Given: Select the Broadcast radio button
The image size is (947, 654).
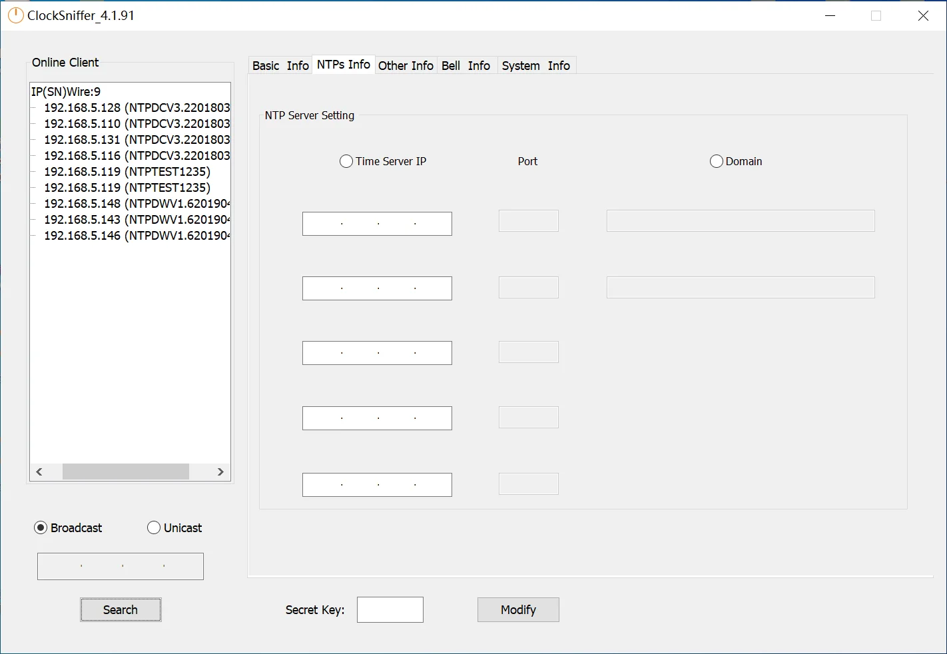Looking at the screenshot, I should (41, 527).
